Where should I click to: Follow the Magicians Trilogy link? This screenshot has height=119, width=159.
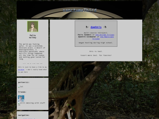point(103,38)
